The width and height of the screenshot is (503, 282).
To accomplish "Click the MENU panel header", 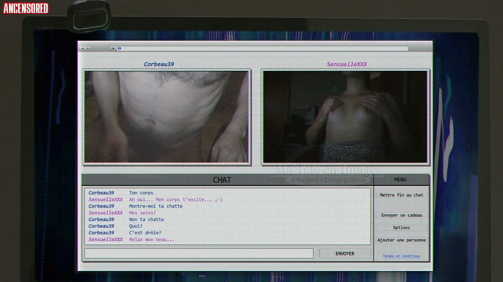I will click(400, 180).
